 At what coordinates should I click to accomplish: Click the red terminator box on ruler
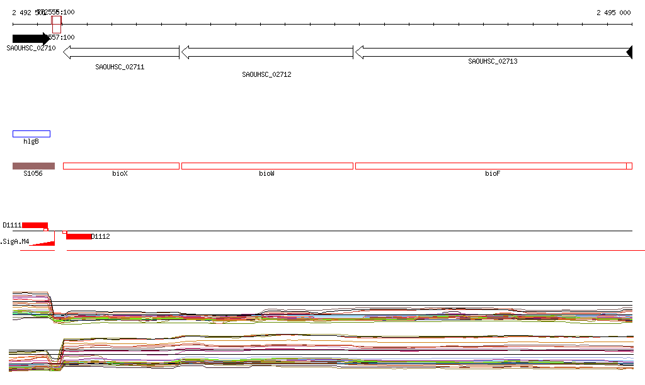(x=56, y=25)
